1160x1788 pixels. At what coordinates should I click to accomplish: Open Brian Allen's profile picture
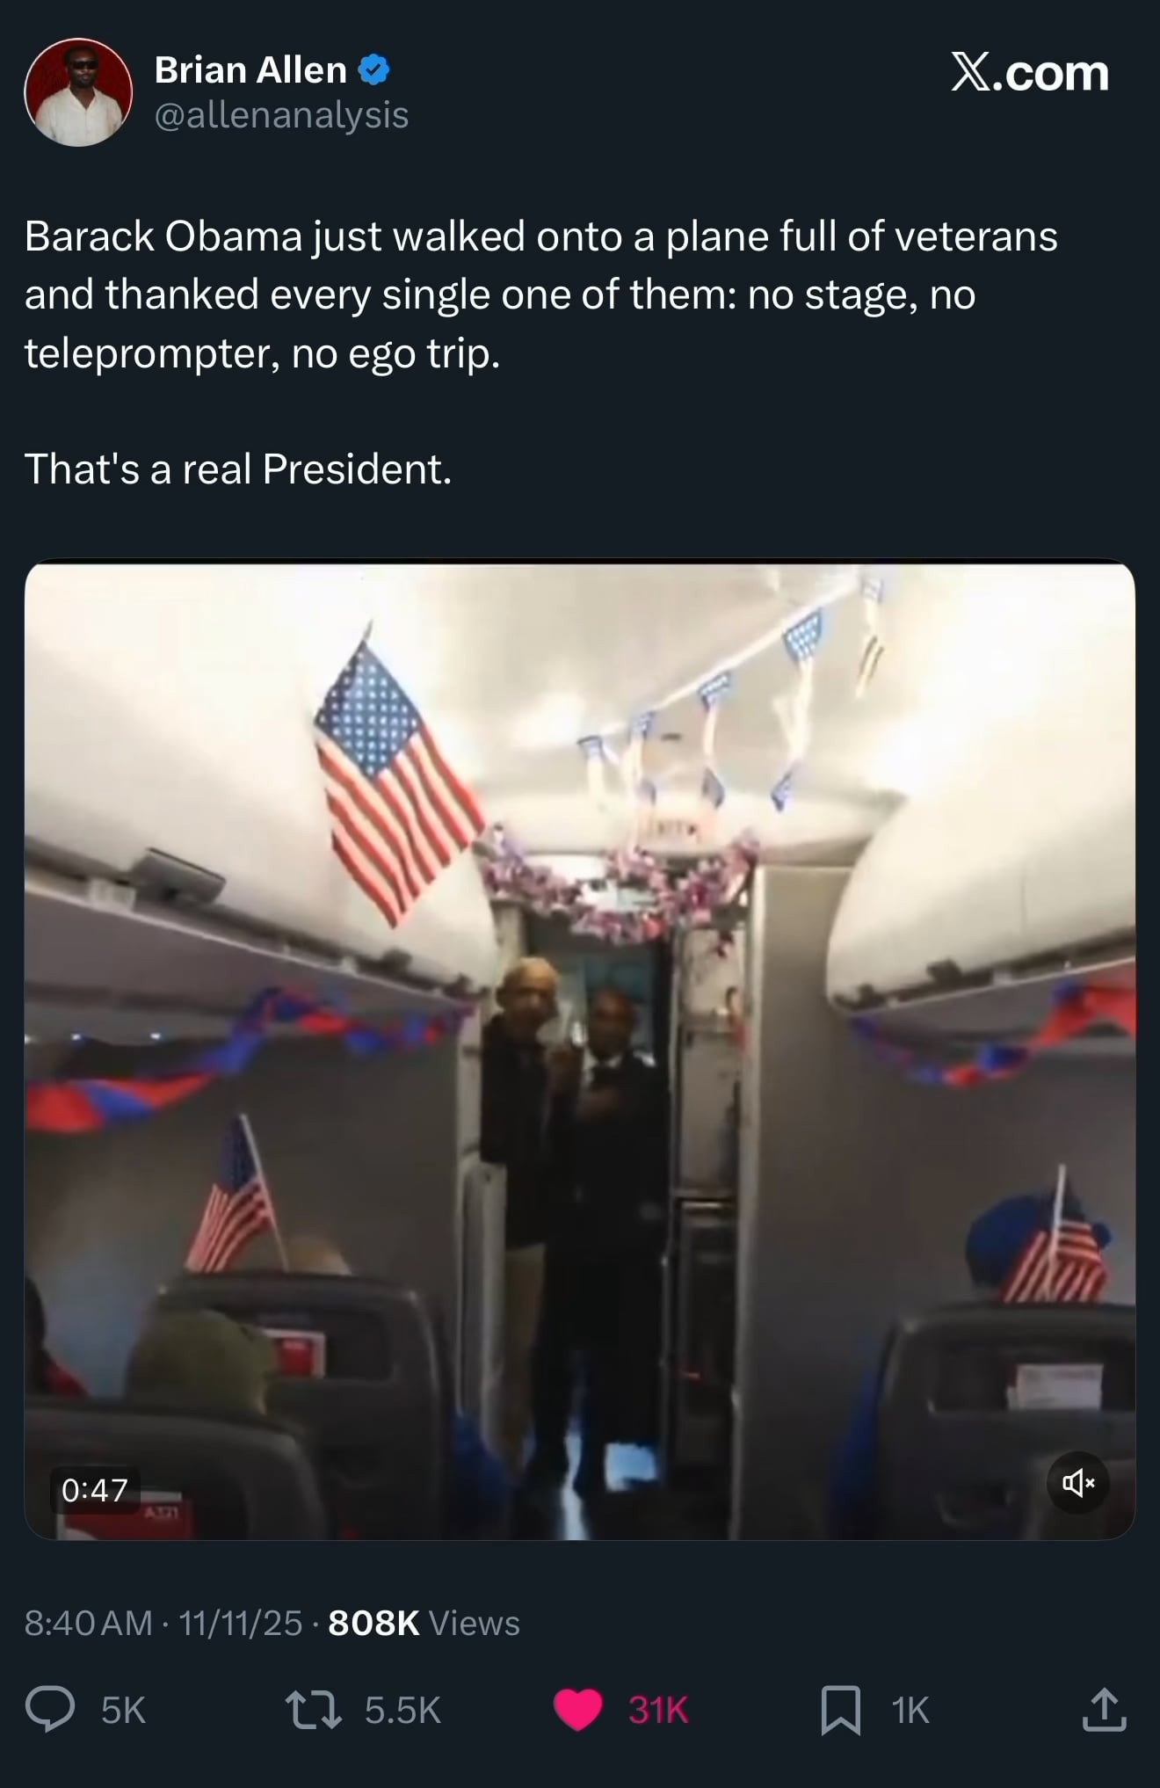[x=78, y=92]
